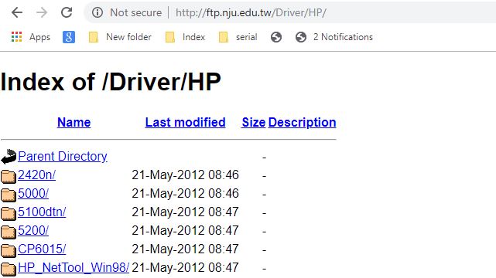Open site info via Not secure icon

(x=97, y=12)
